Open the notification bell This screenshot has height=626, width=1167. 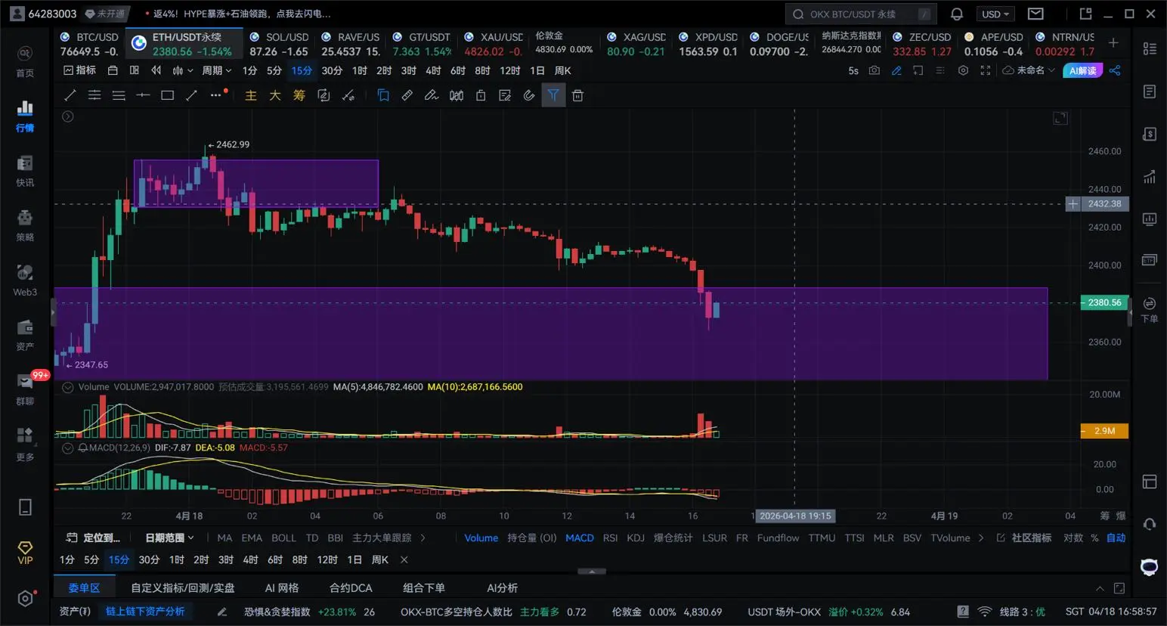click(957, 14)
